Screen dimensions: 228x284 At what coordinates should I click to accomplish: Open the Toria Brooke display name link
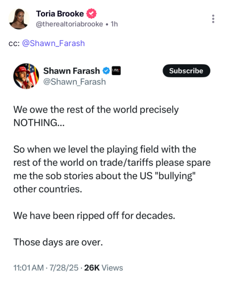pos(60,14)
